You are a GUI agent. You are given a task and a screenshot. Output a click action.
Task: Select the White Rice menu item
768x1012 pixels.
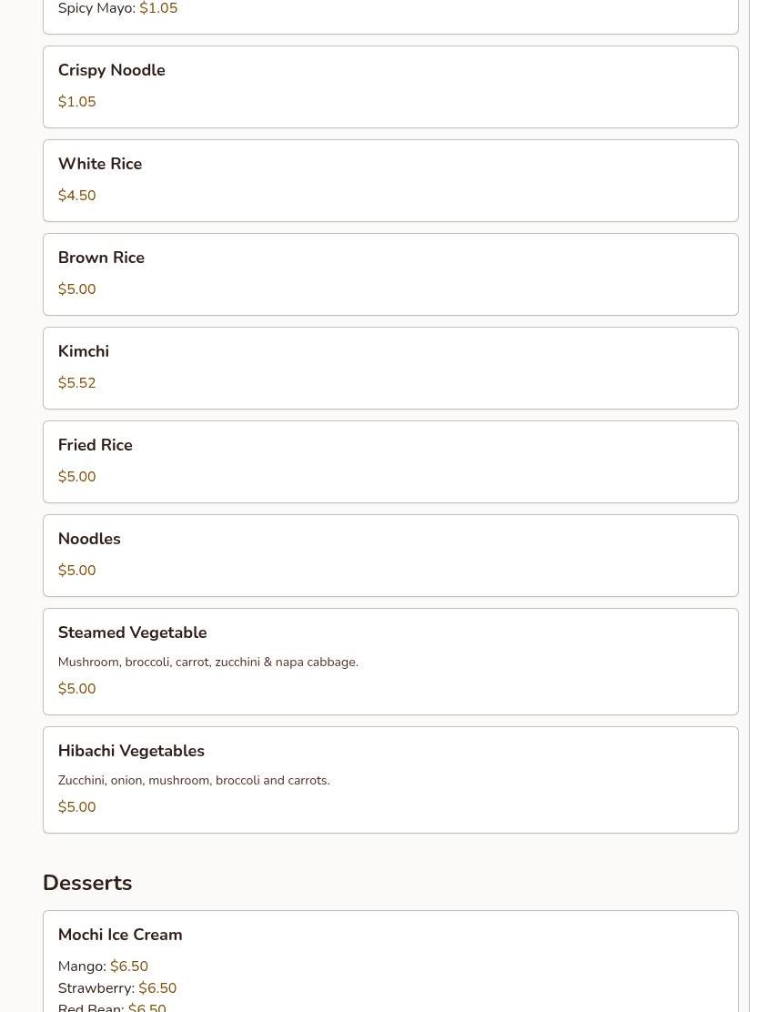click(100, 164)
